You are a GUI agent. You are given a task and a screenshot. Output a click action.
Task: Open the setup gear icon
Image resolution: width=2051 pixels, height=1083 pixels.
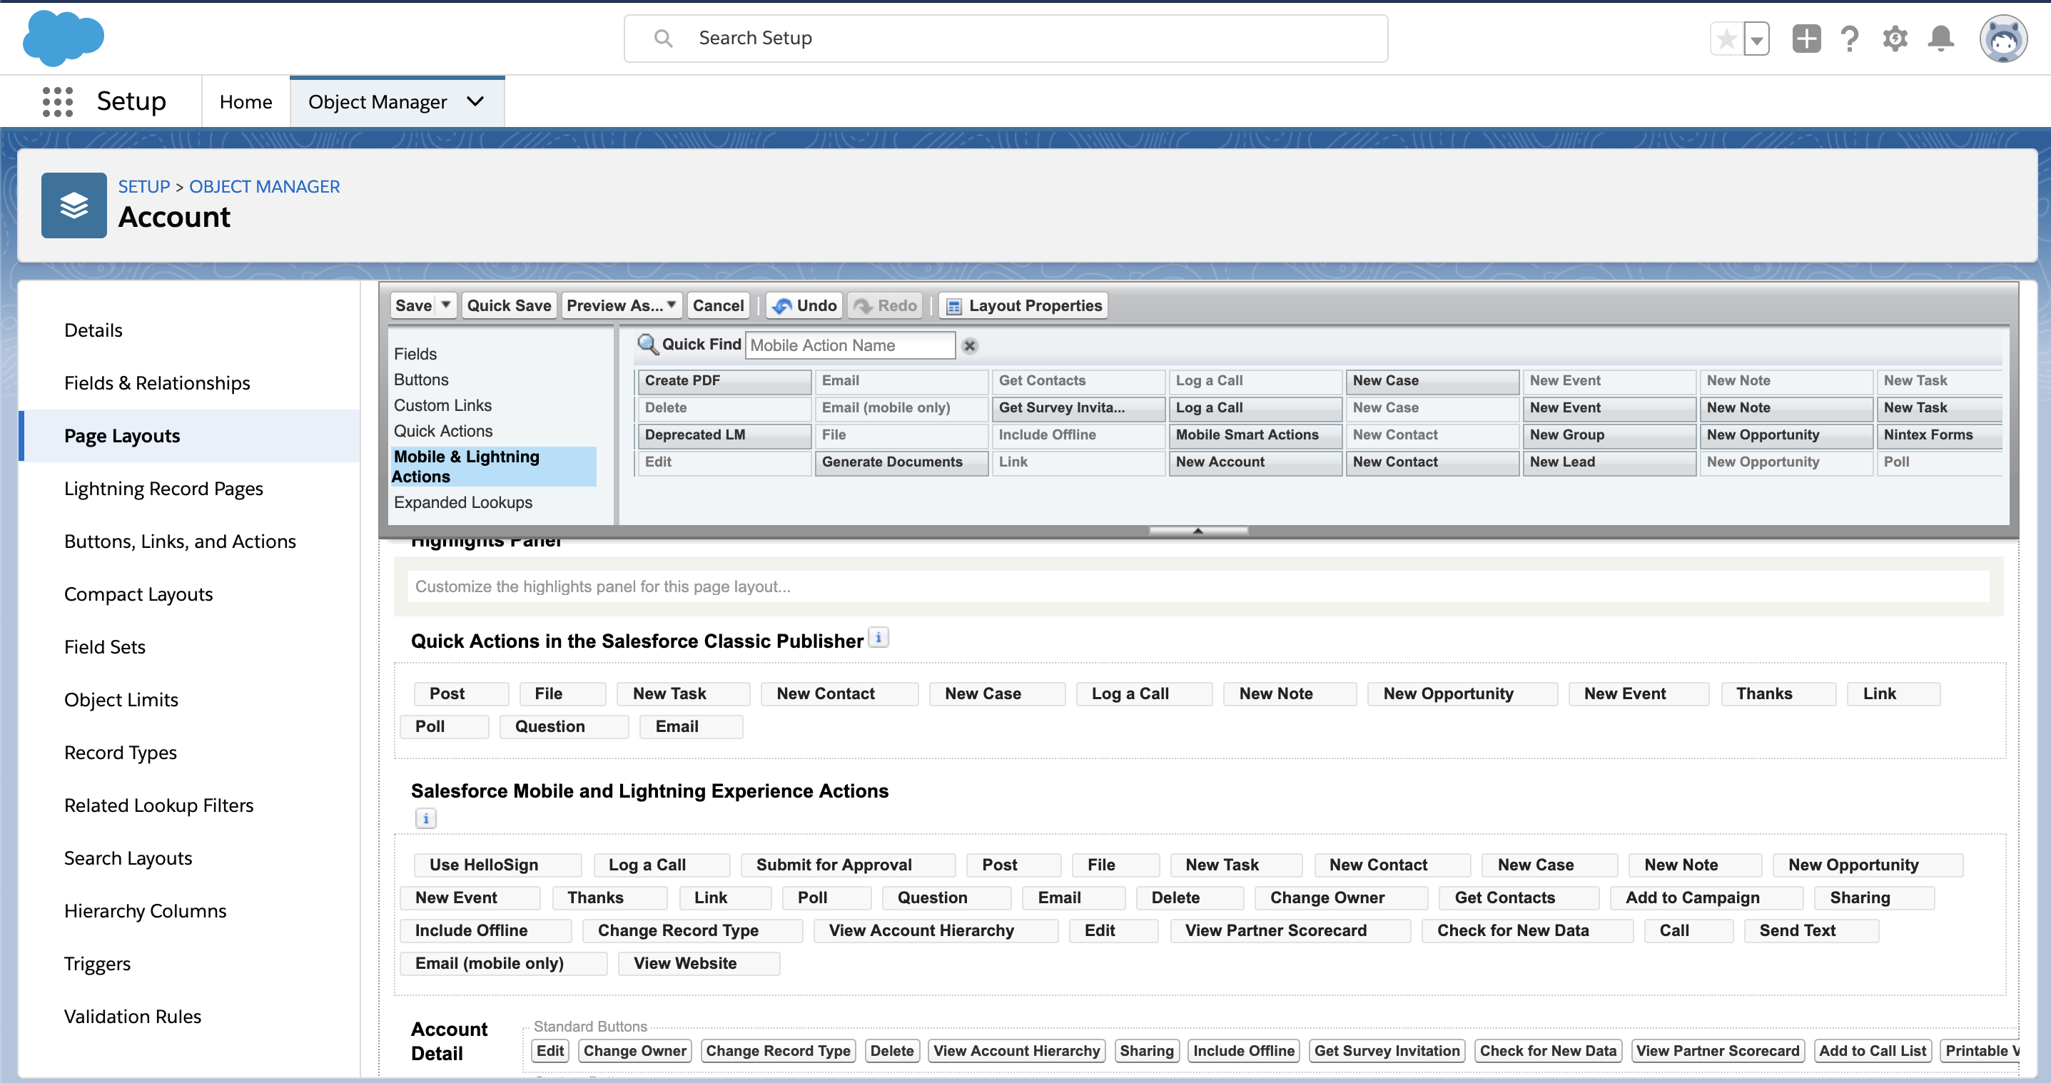[1895, 39]
